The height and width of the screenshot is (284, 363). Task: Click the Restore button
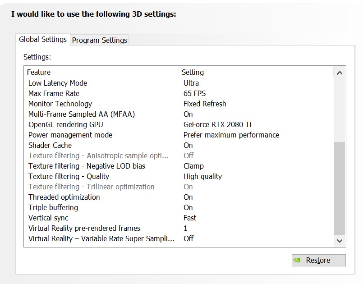(318, 260)
